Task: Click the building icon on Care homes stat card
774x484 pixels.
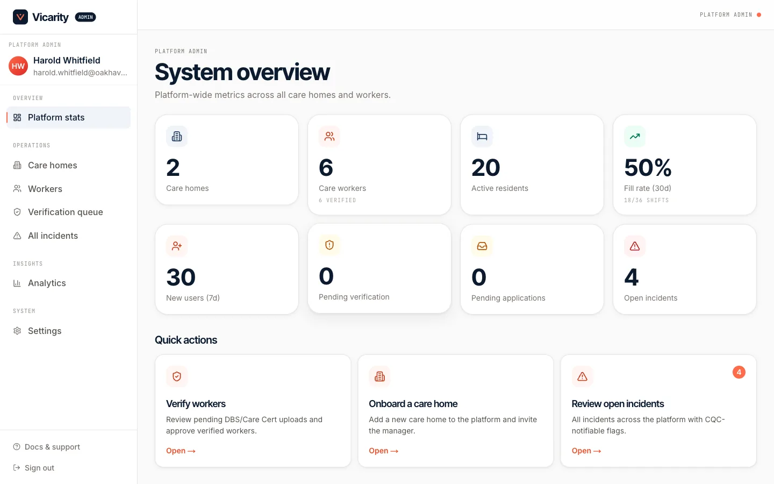Action: [x=177, y=137]
